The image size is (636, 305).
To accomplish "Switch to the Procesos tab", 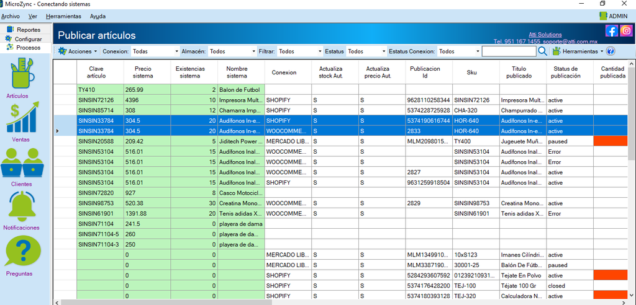I will coord(26,48).
